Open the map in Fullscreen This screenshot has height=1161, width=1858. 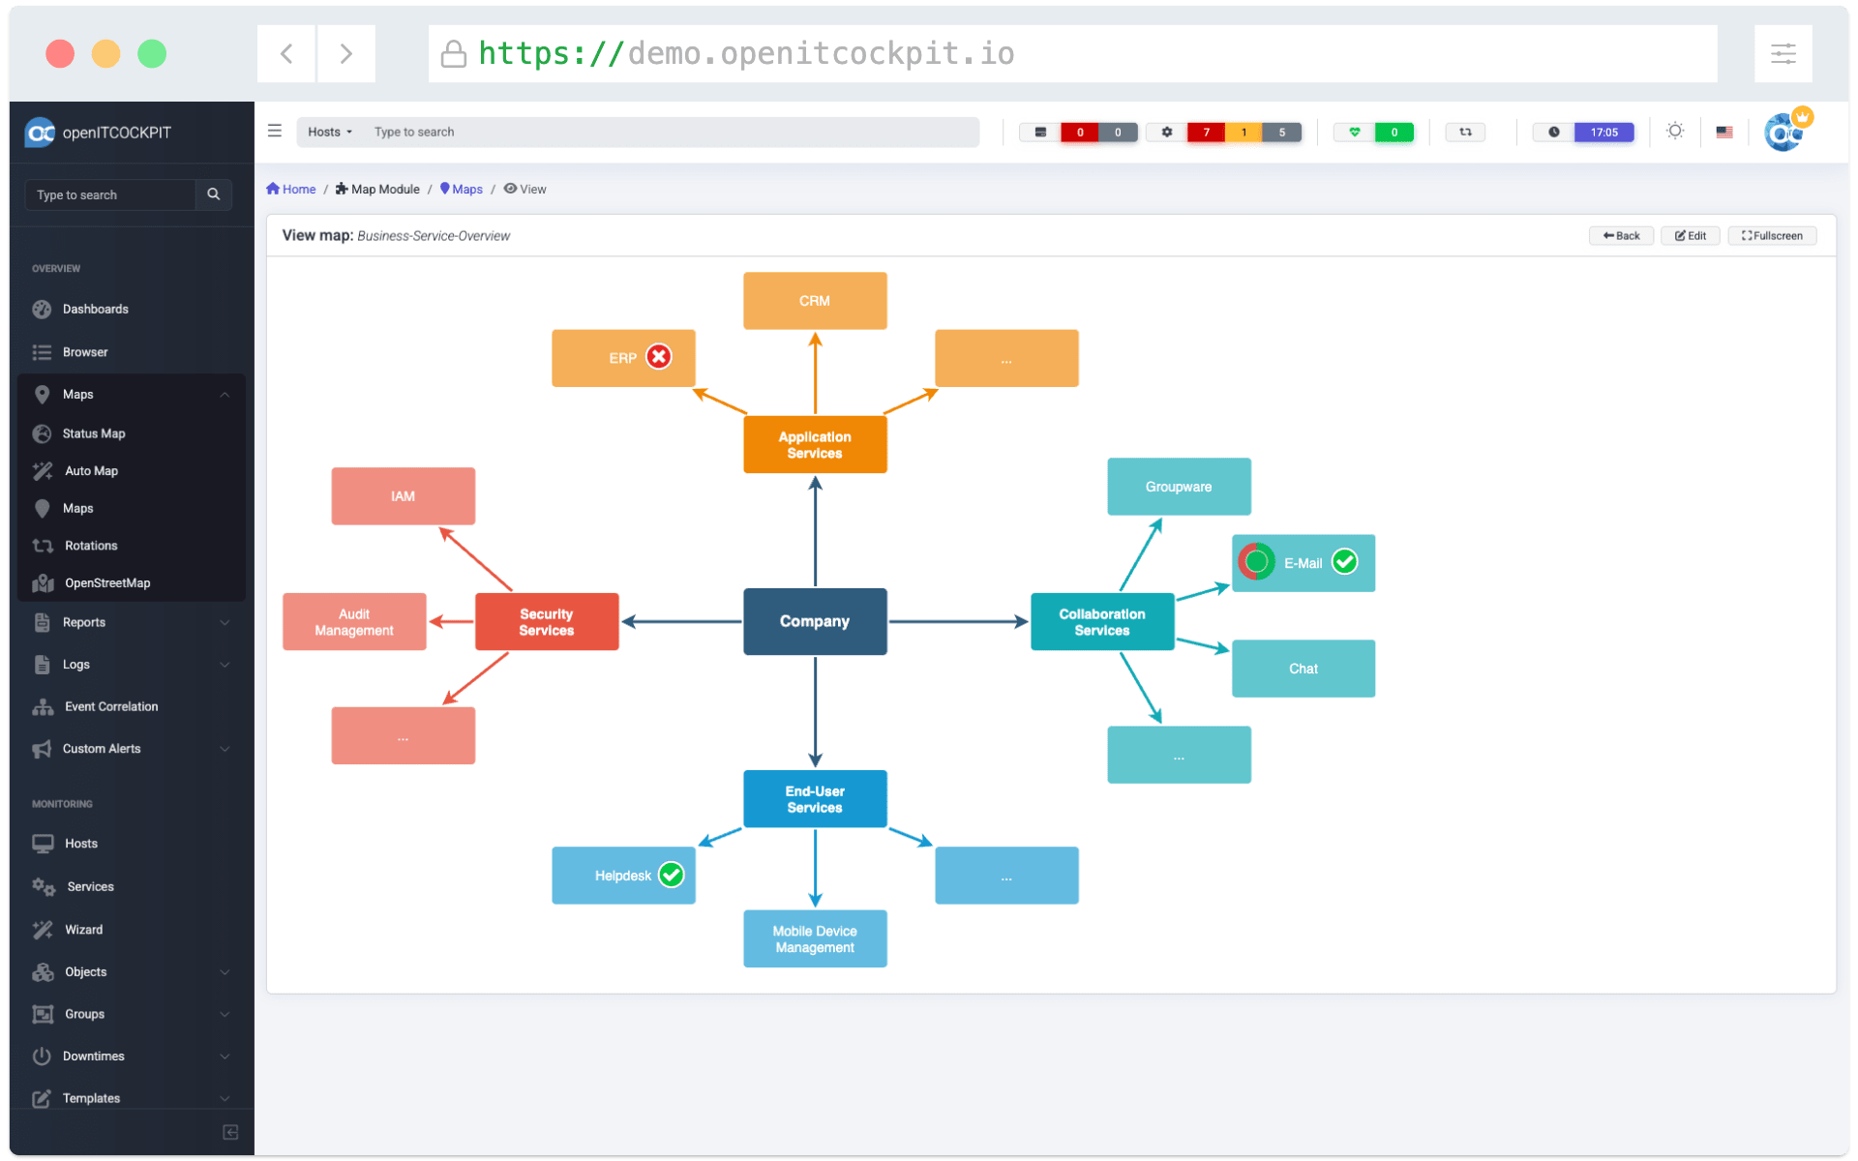1771,236
